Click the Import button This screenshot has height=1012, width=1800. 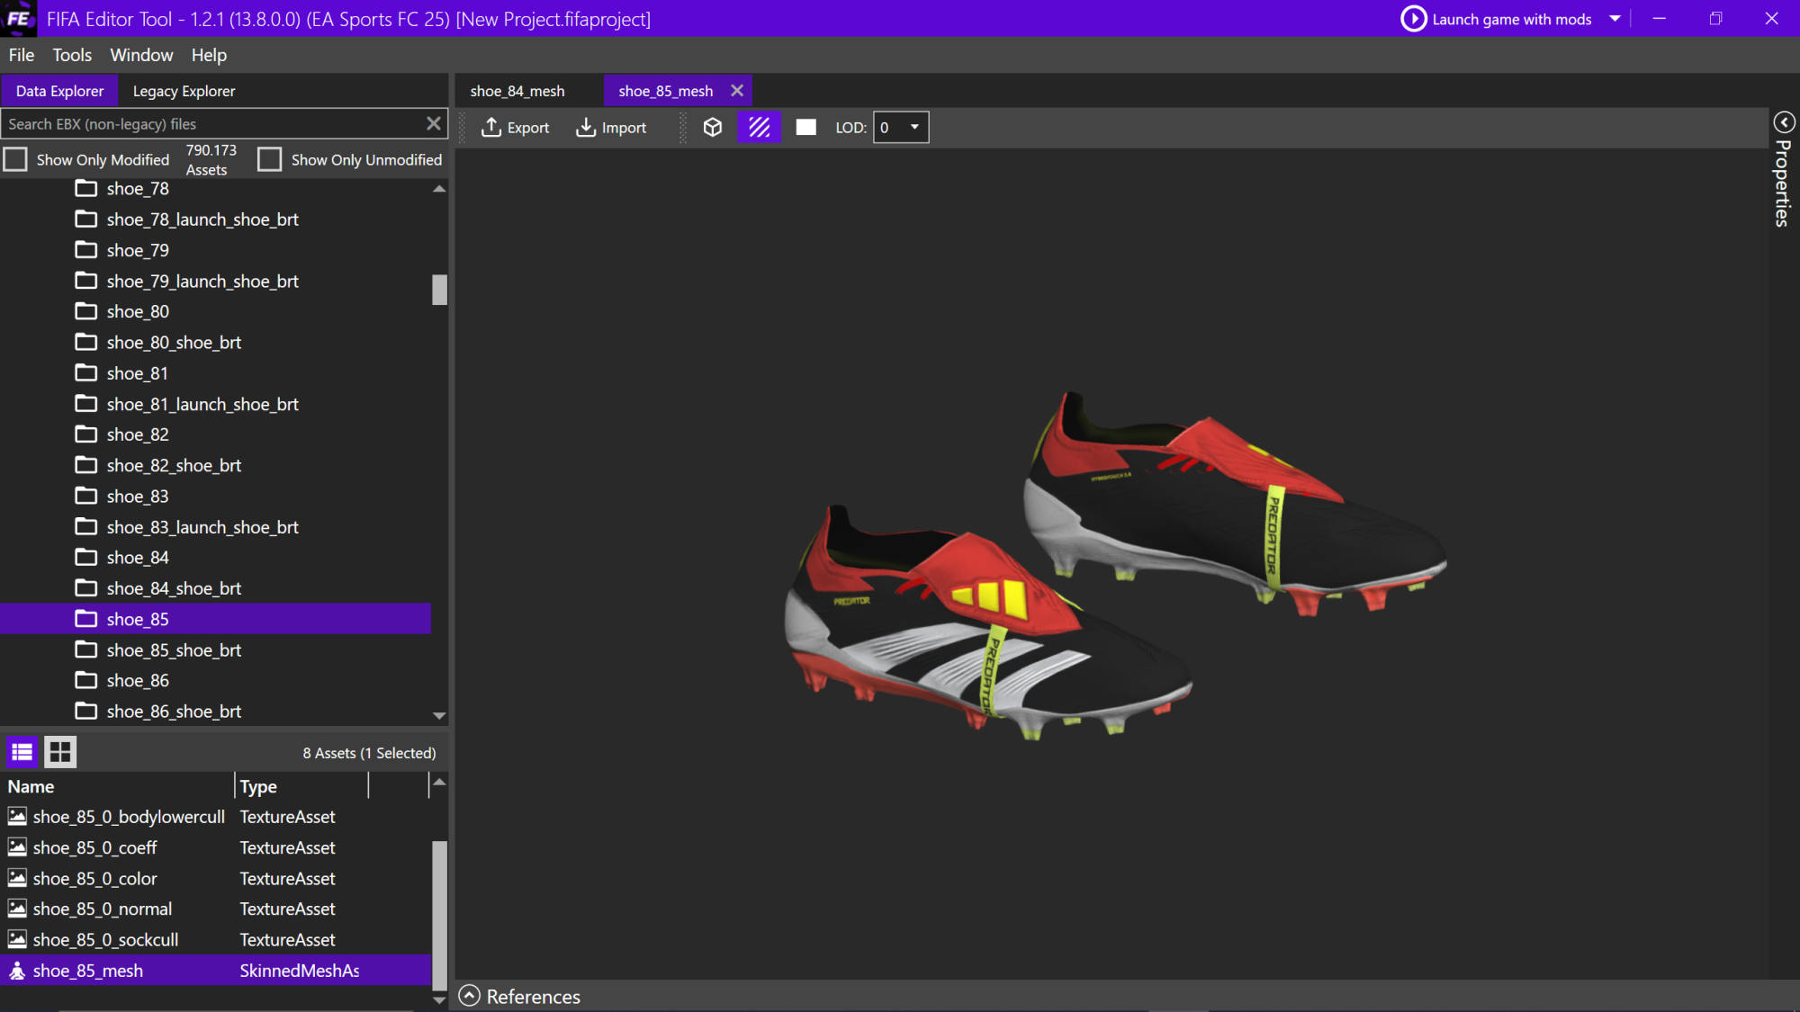611,128
